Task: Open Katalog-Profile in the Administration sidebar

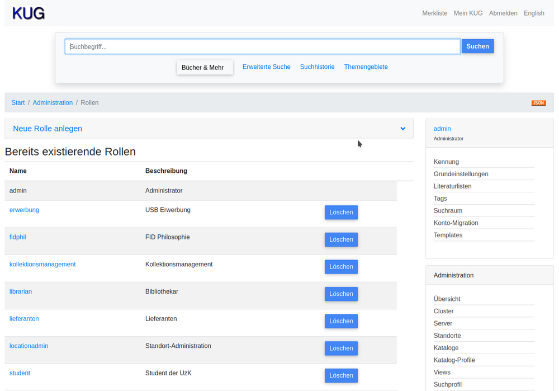Action: [454, 360]
